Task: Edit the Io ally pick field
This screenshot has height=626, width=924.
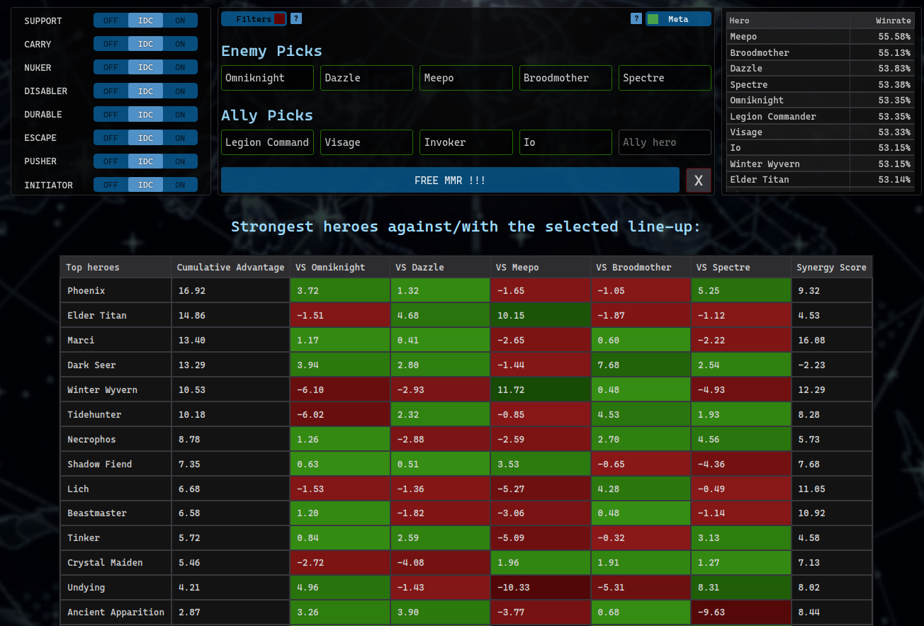Action: click(x=565, y=142)
